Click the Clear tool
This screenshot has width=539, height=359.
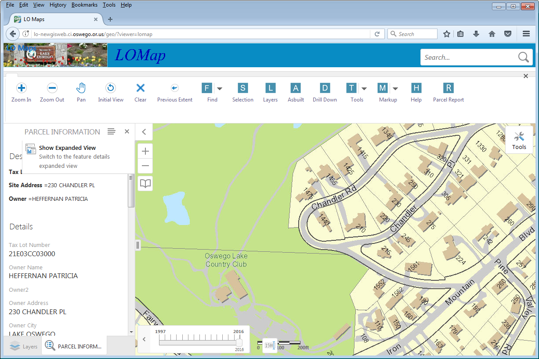click(141, 93)
